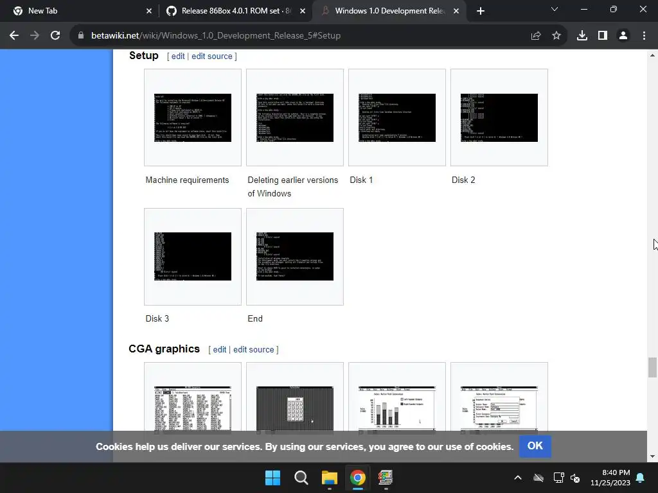The width and height of the screenshot is (658, 493).
Task: Open Chrome three-dot menu
Action: 644,36
